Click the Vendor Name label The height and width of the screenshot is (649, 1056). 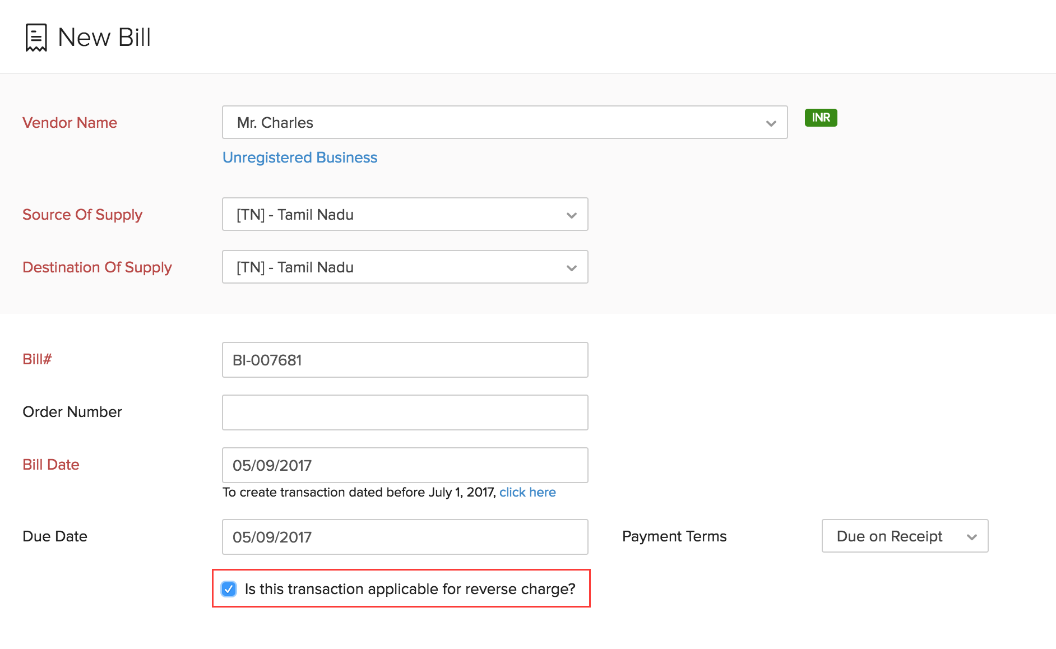tap(70, 123)
